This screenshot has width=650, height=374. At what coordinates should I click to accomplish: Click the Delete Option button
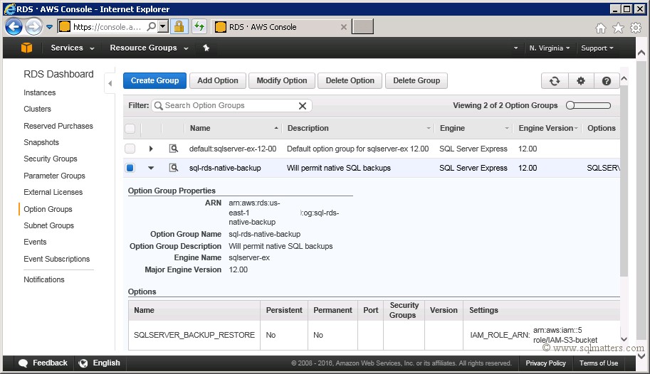pyautogui.click(x=350, y=81)
